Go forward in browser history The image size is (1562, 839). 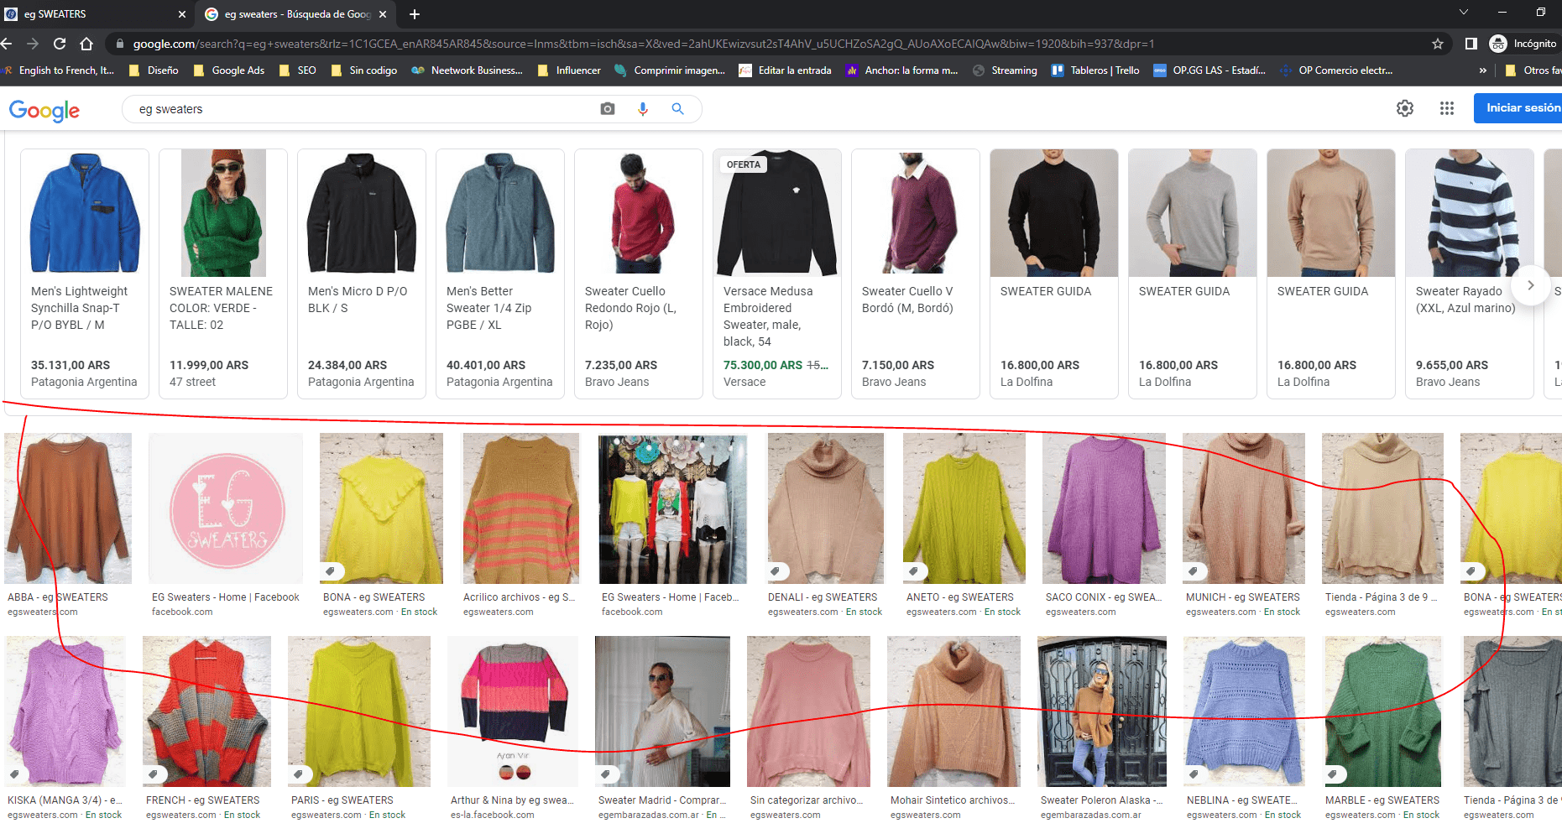(33, 44)
